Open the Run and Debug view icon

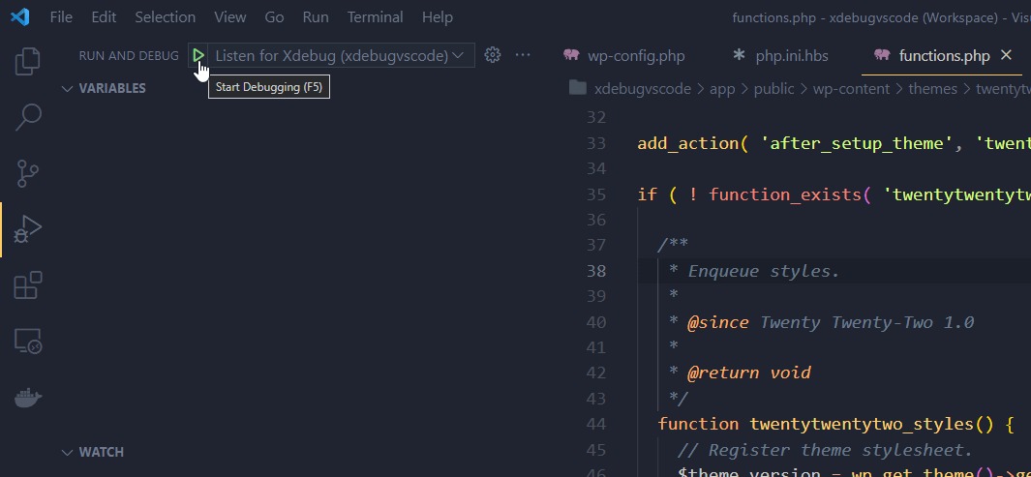coord(28,229)
